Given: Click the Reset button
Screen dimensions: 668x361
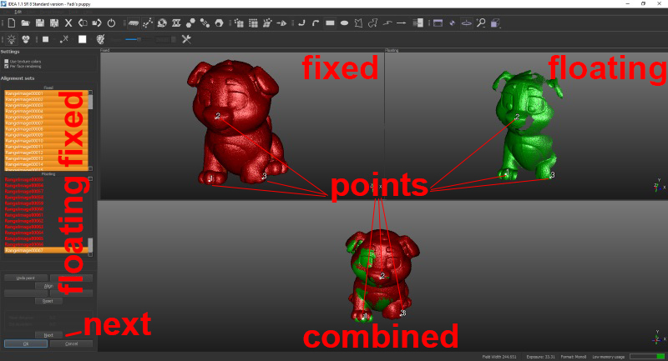Looking at the screenshot, I should pyautogui.click(x=48, y=301).
